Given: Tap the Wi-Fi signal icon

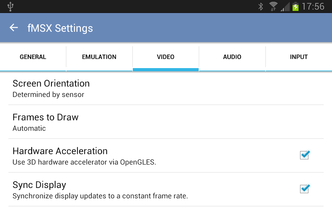Looking at the screenshot, I should click(273, 6).
